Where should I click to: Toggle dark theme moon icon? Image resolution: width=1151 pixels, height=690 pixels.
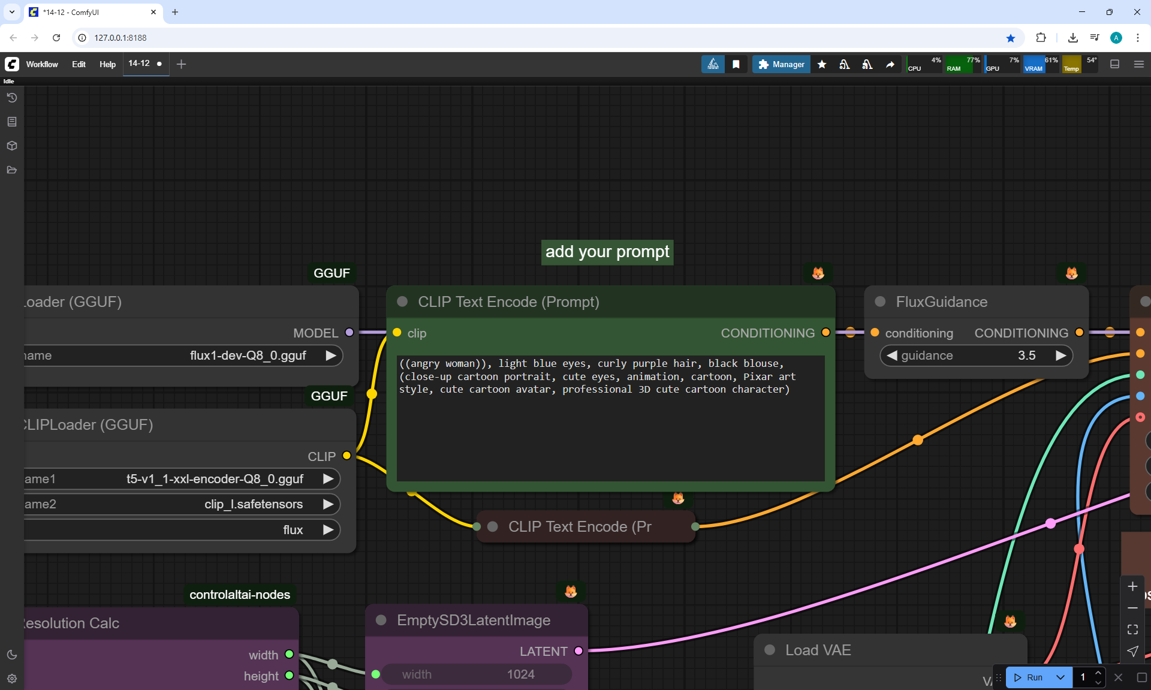click(11, 655)
